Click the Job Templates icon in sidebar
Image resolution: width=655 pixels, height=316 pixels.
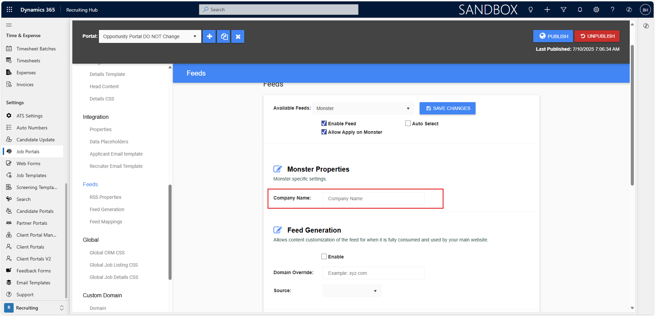coord(9,175)
